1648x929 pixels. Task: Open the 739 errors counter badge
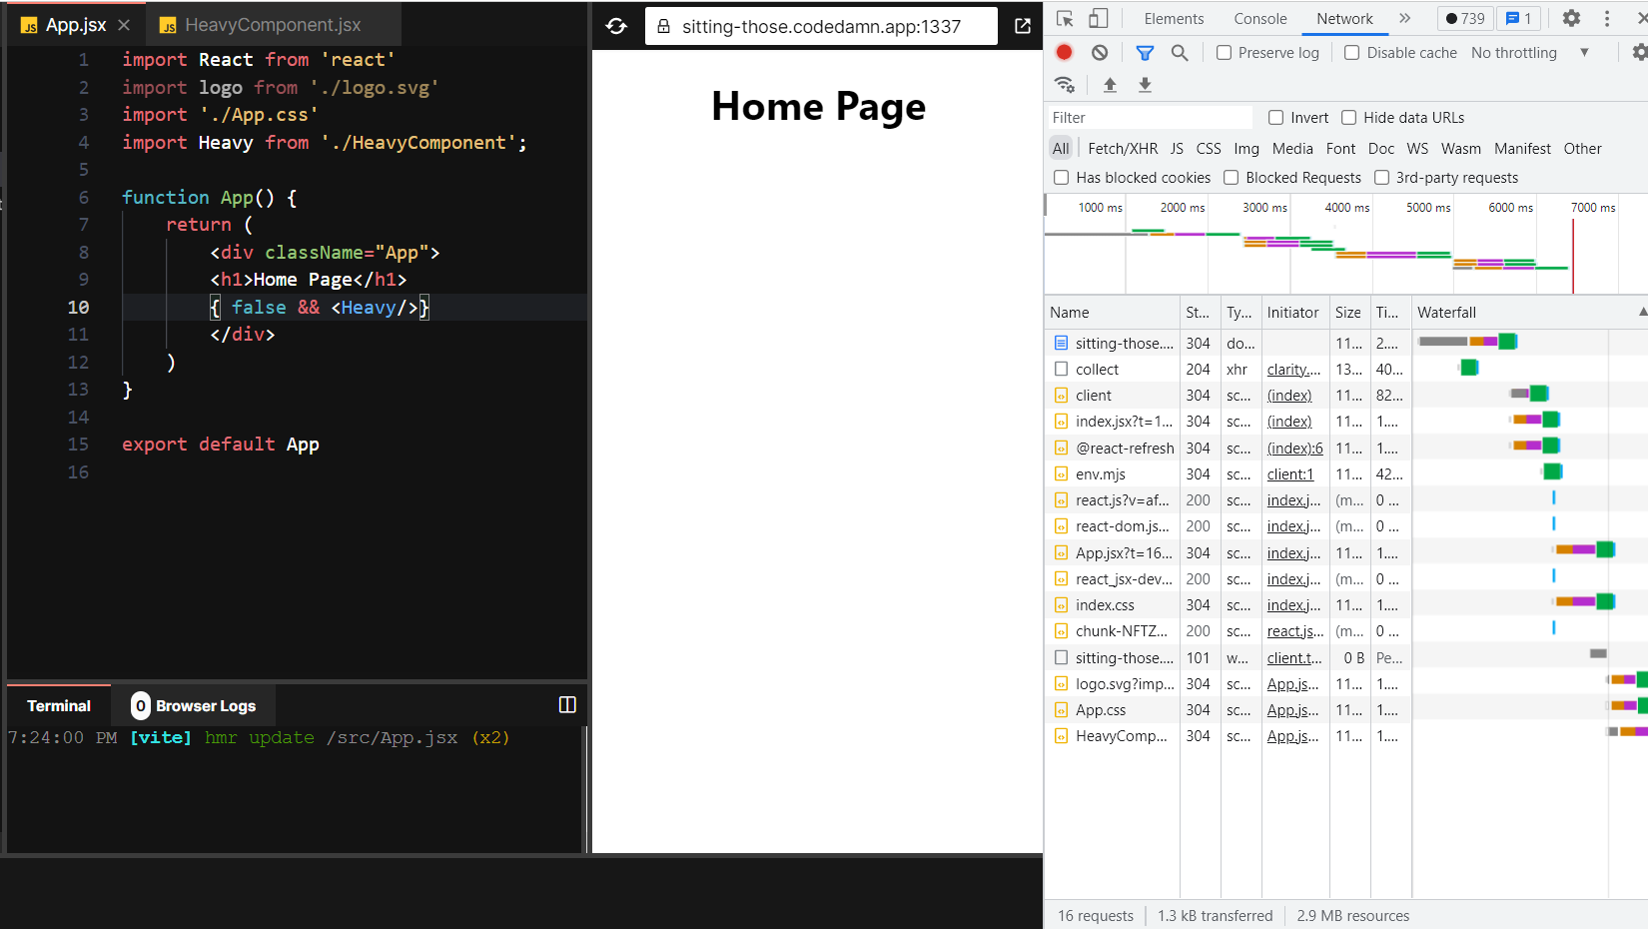click(1465, 18)
